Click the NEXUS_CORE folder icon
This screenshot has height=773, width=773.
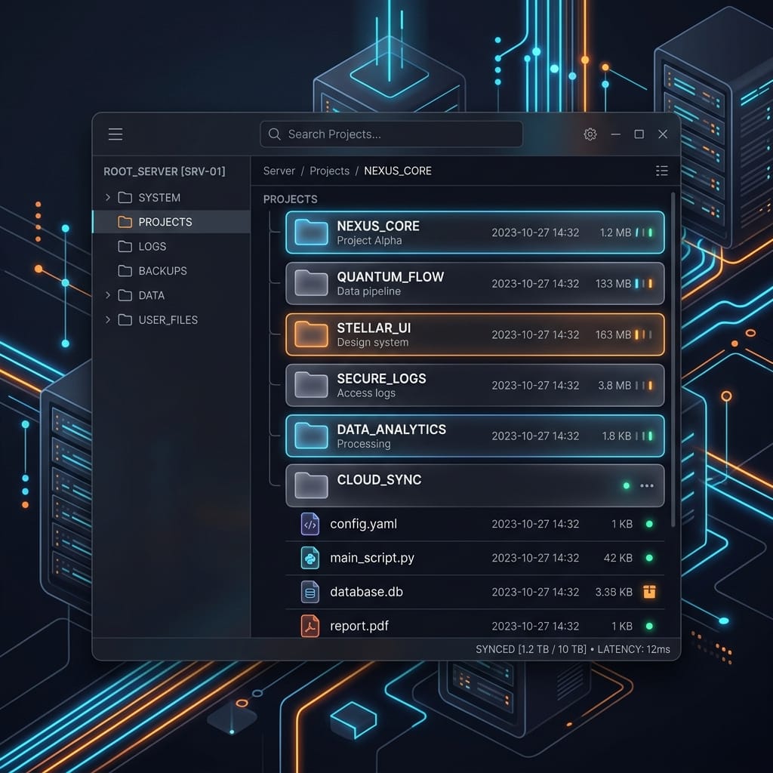(311, 233)
